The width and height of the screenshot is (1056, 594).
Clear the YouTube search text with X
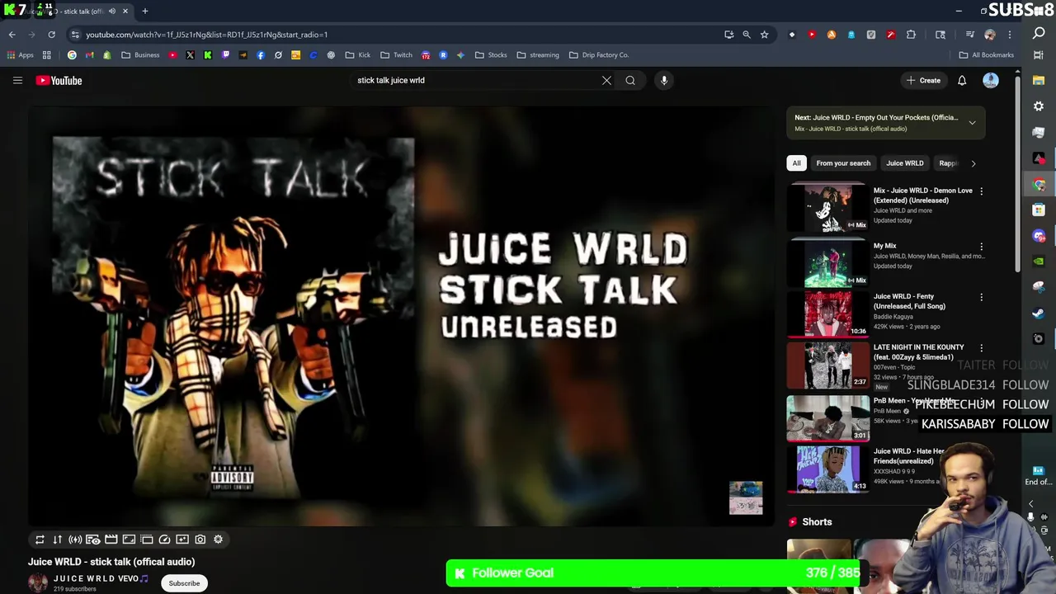pyautogui.click(x=606, y=80)
